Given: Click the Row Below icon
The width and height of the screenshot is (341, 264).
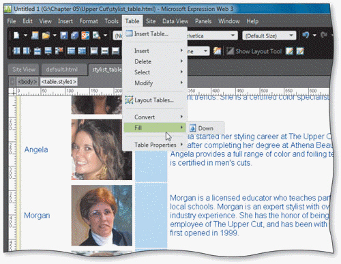Looking at the screenshot, I should [48, 50].
